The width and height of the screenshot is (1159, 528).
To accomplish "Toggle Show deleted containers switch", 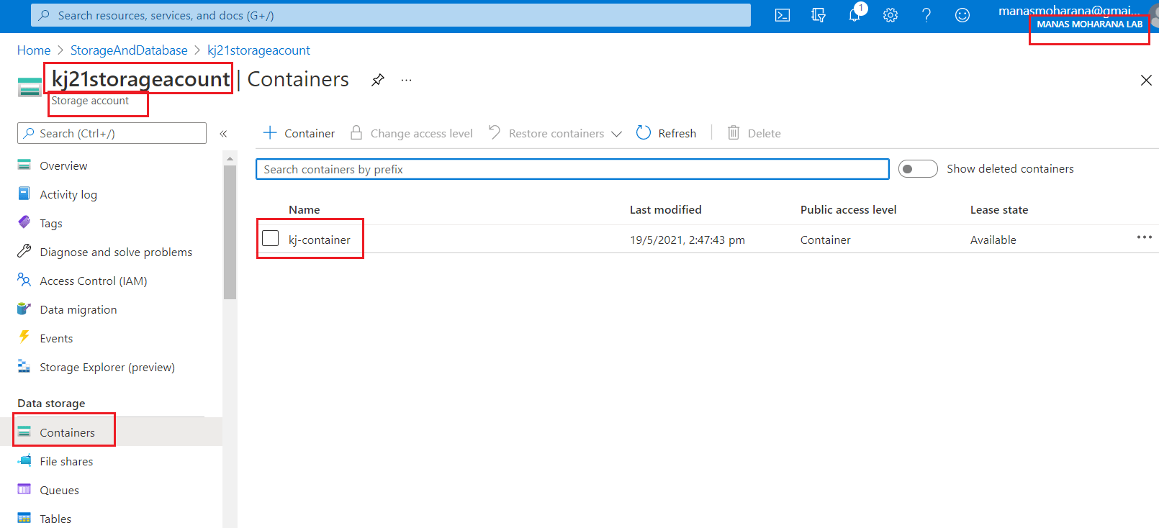I will [918, 169].
